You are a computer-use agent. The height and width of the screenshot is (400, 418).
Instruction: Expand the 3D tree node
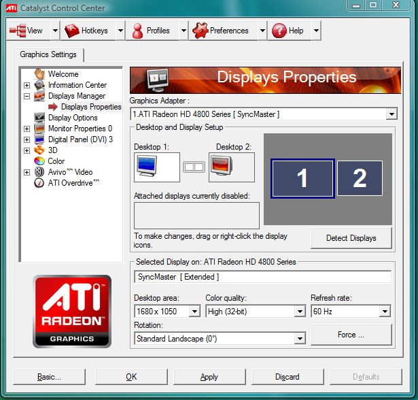(27, 150)
